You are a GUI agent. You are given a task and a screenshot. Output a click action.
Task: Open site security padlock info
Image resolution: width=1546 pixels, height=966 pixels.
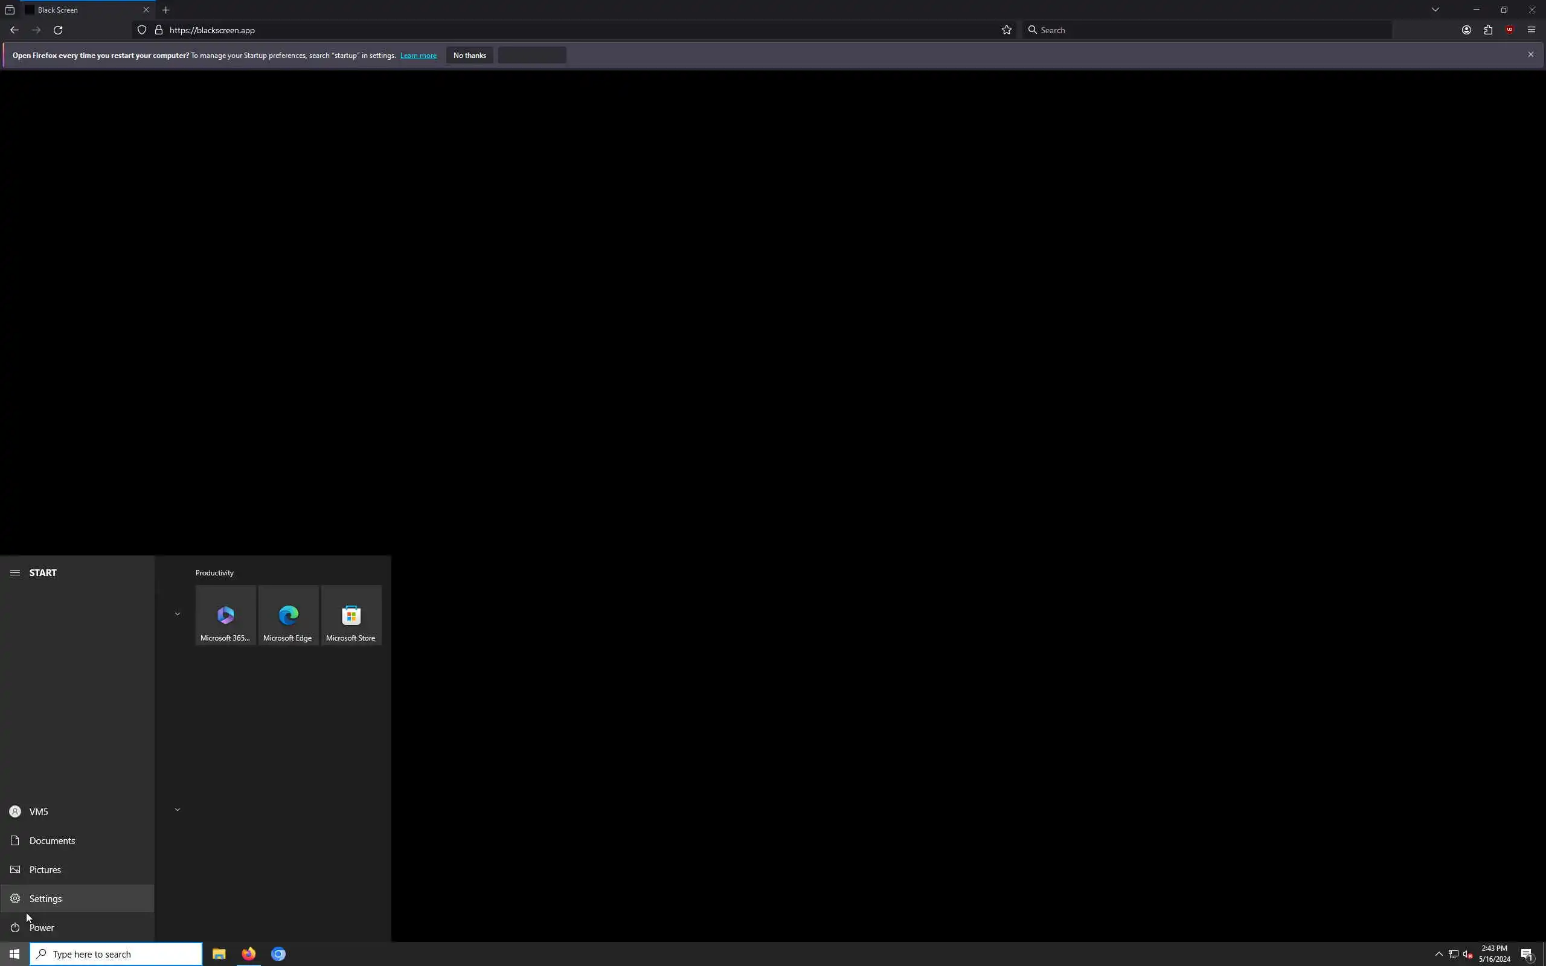coord(158,30)
